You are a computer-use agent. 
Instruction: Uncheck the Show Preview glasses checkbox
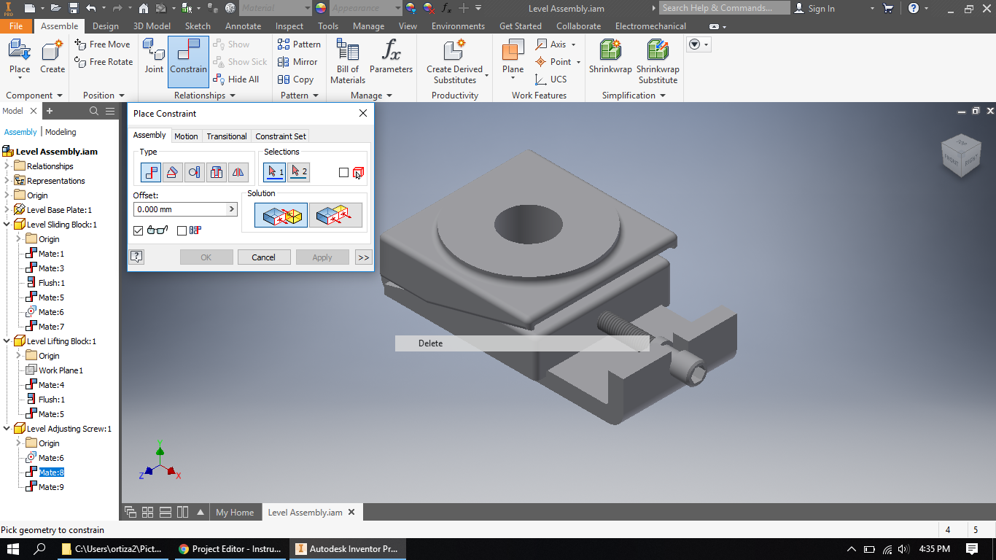coord(139,230)
